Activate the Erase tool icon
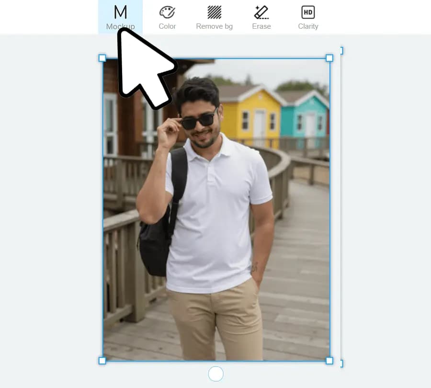This screenshot has width=431, height=388. point(261,12)
